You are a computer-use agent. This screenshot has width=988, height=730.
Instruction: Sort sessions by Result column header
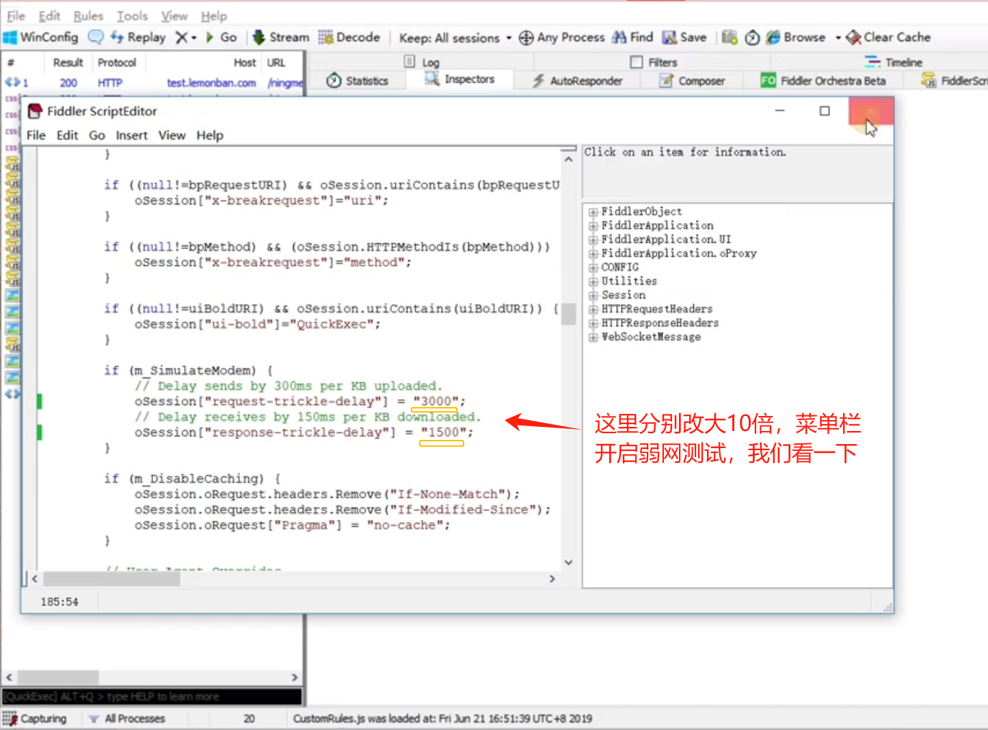click(x=68, y=62)
